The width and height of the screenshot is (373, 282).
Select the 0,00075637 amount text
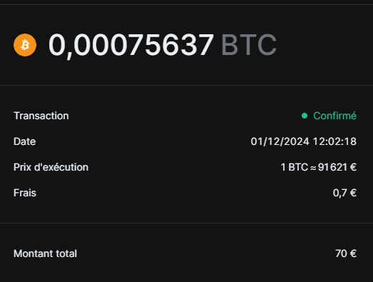tap(131, 45)
